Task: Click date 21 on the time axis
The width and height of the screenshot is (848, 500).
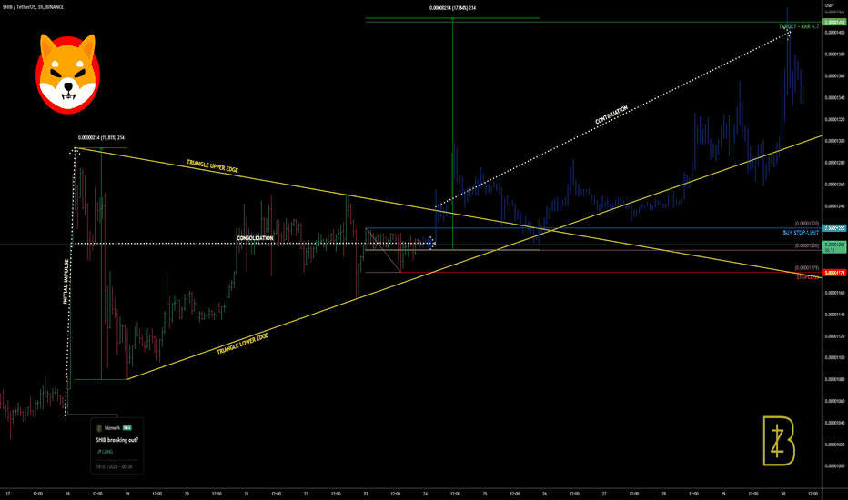Action: click(x=246, y=494)
